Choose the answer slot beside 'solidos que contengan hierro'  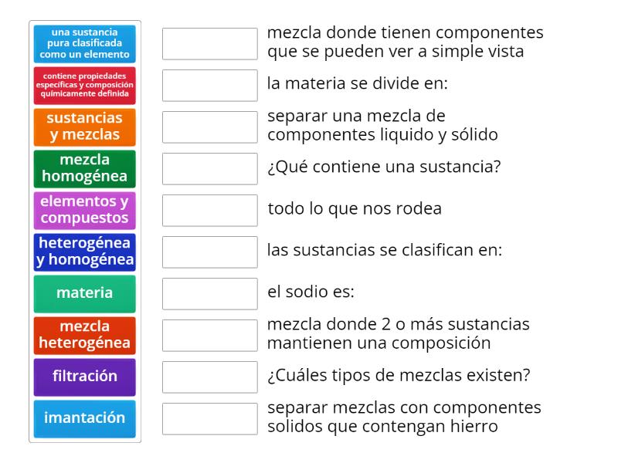point(210,419)
